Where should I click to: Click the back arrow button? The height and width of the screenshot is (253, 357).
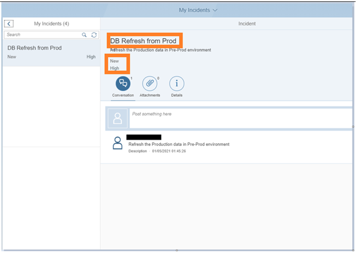pyautogui.click(x=9, y=23)
